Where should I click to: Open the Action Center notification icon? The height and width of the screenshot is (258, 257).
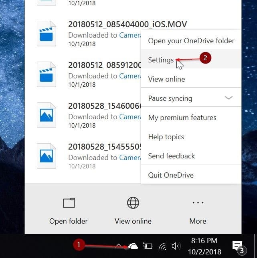[239, 248]
